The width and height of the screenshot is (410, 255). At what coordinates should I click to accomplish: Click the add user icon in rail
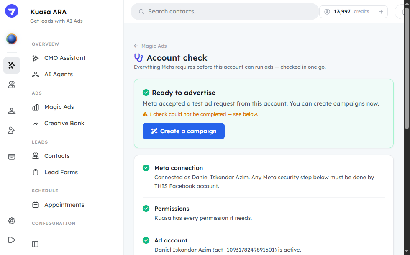tap(12, 130)
